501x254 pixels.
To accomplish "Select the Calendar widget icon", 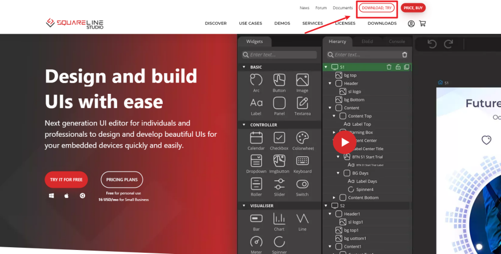I will 256,138.
